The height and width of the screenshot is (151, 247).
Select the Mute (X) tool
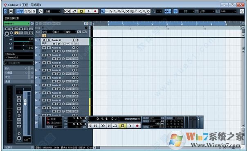click(x=128, y=11)
